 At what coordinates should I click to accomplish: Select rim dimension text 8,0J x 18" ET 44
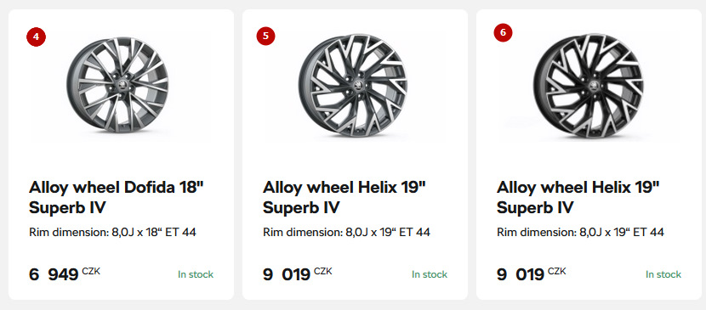tap(154, 232)
